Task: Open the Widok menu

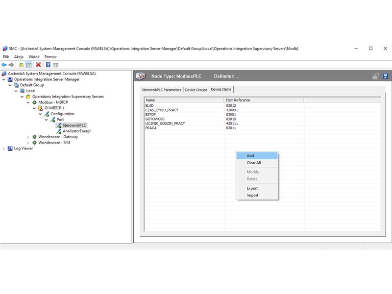Action: click(x=34, y=57)
